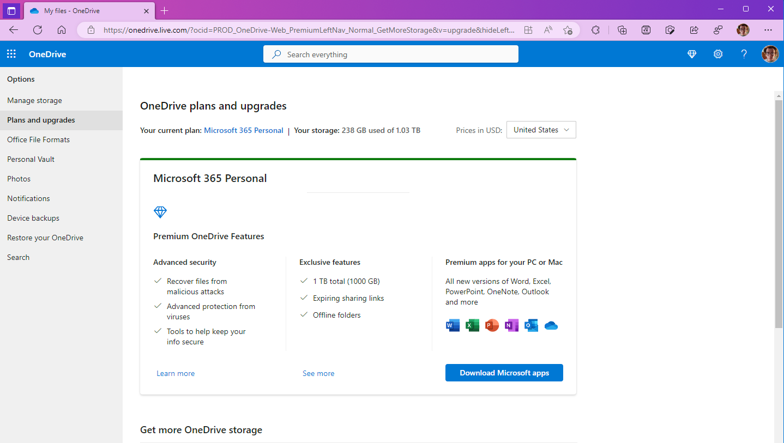784x443 pixels.
Task: Follow the See more link
Action: pyautogui.click(x=318, y=373)
